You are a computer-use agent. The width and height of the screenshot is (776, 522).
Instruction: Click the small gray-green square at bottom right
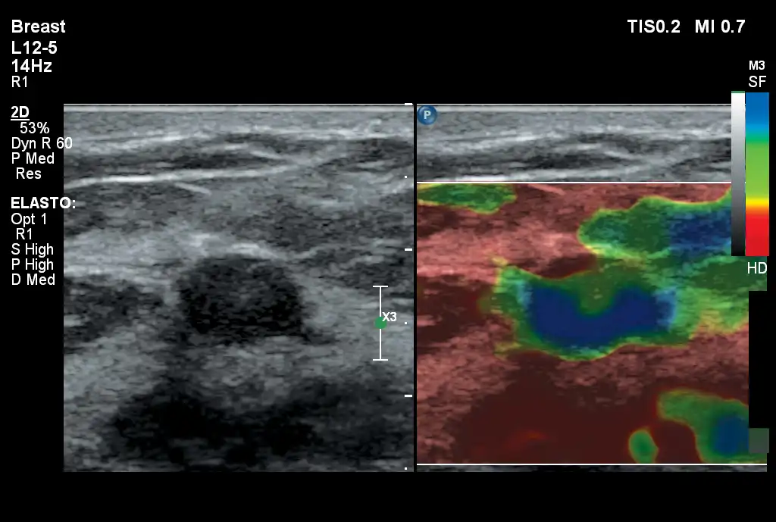tap(759, 441)
